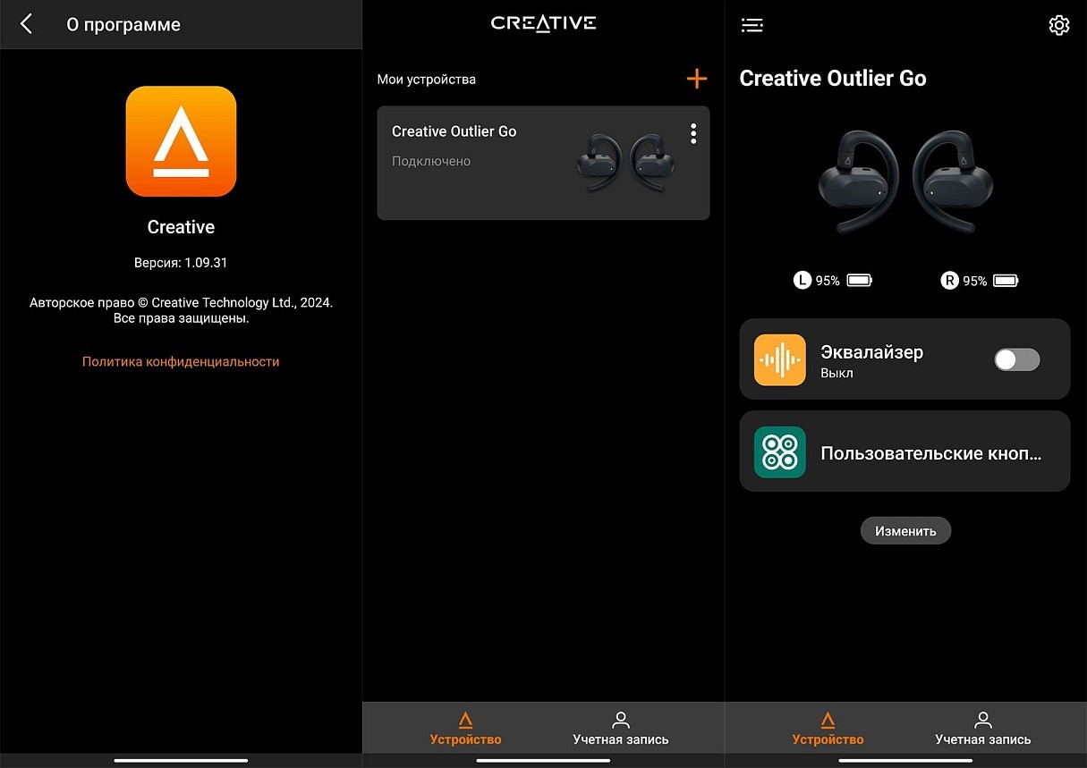Click the left earbud L battery indicator
The height and width of the screenshot is (768, 1087).
[x=832, y=281]
